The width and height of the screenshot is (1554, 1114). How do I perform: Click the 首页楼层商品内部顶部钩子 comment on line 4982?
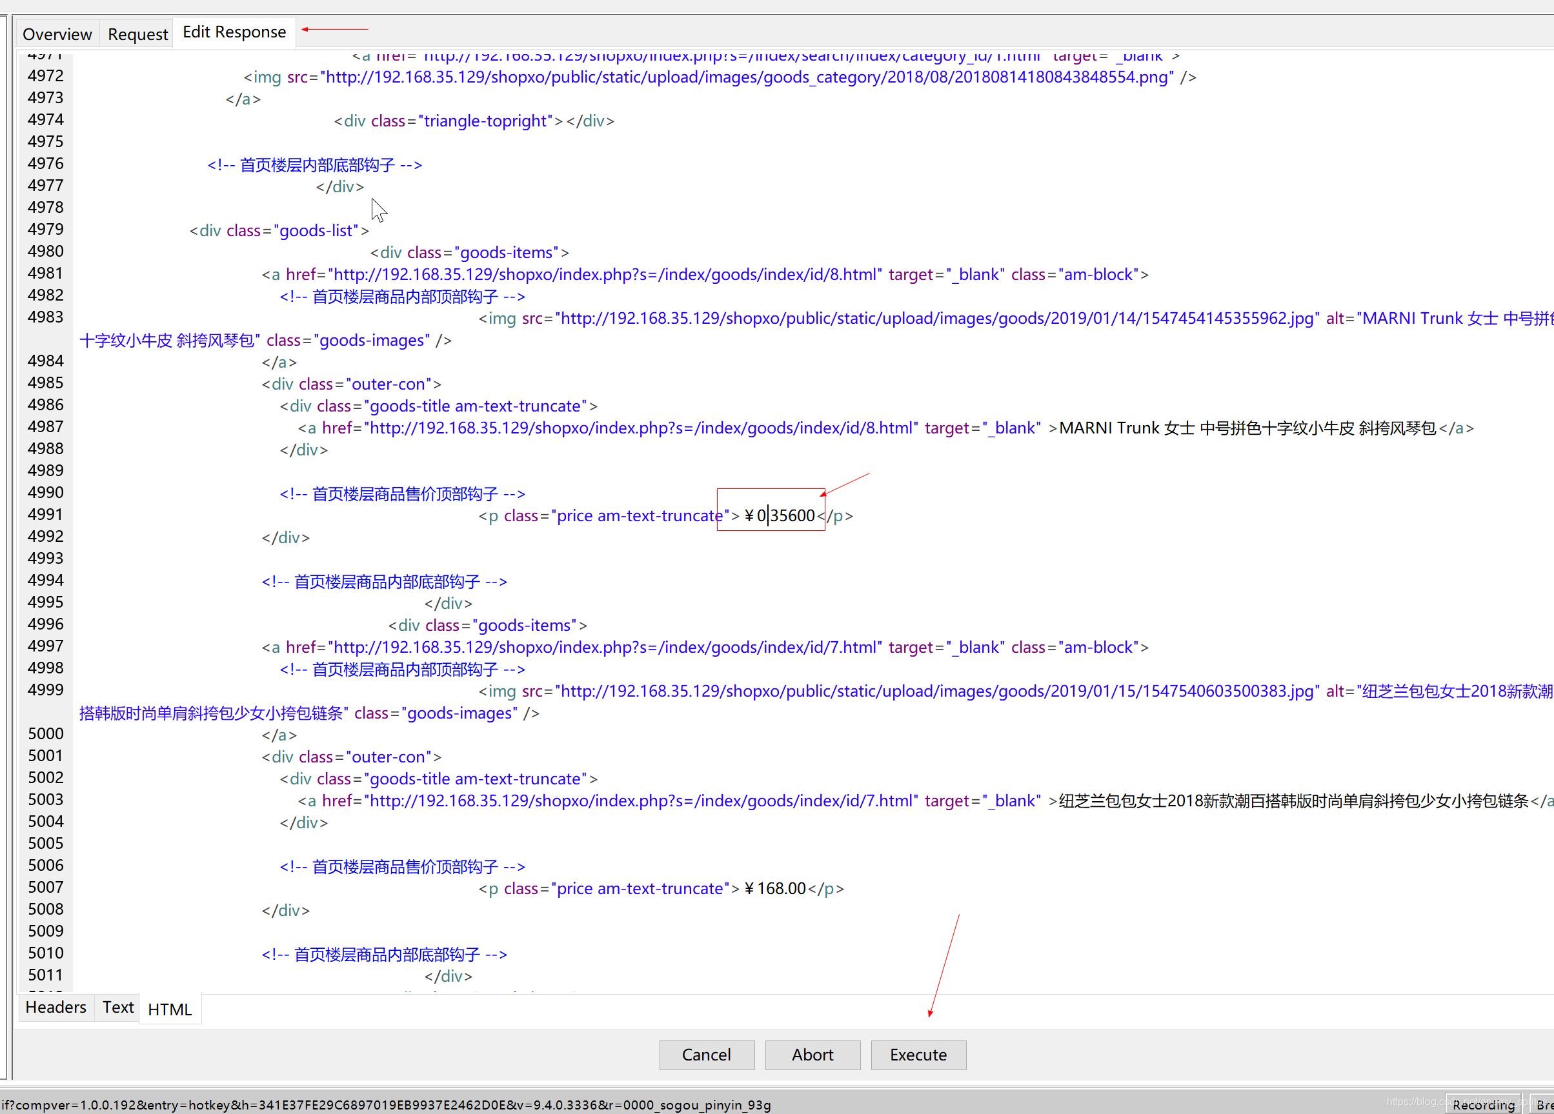pos(402,297)
